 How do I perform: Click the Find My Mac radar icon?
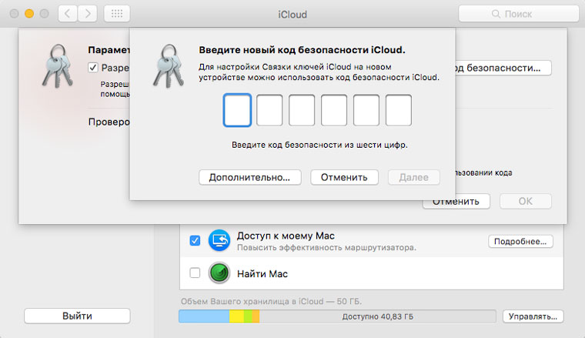[221, 273]
